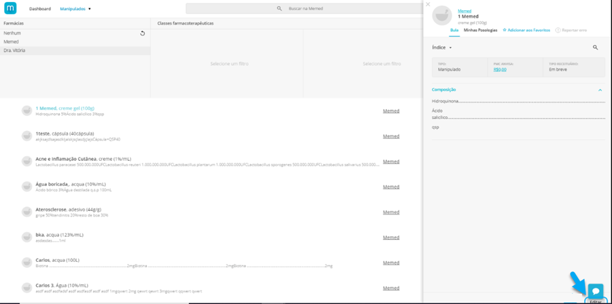Open Aterosclerose, adesivo (44g/g) item

coord(69,210)
